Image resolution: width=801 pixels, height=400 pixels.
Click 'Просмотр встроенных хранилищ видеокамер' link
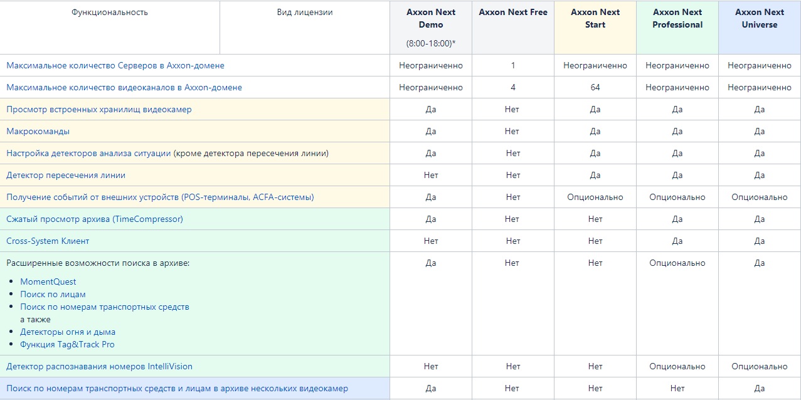99,110
